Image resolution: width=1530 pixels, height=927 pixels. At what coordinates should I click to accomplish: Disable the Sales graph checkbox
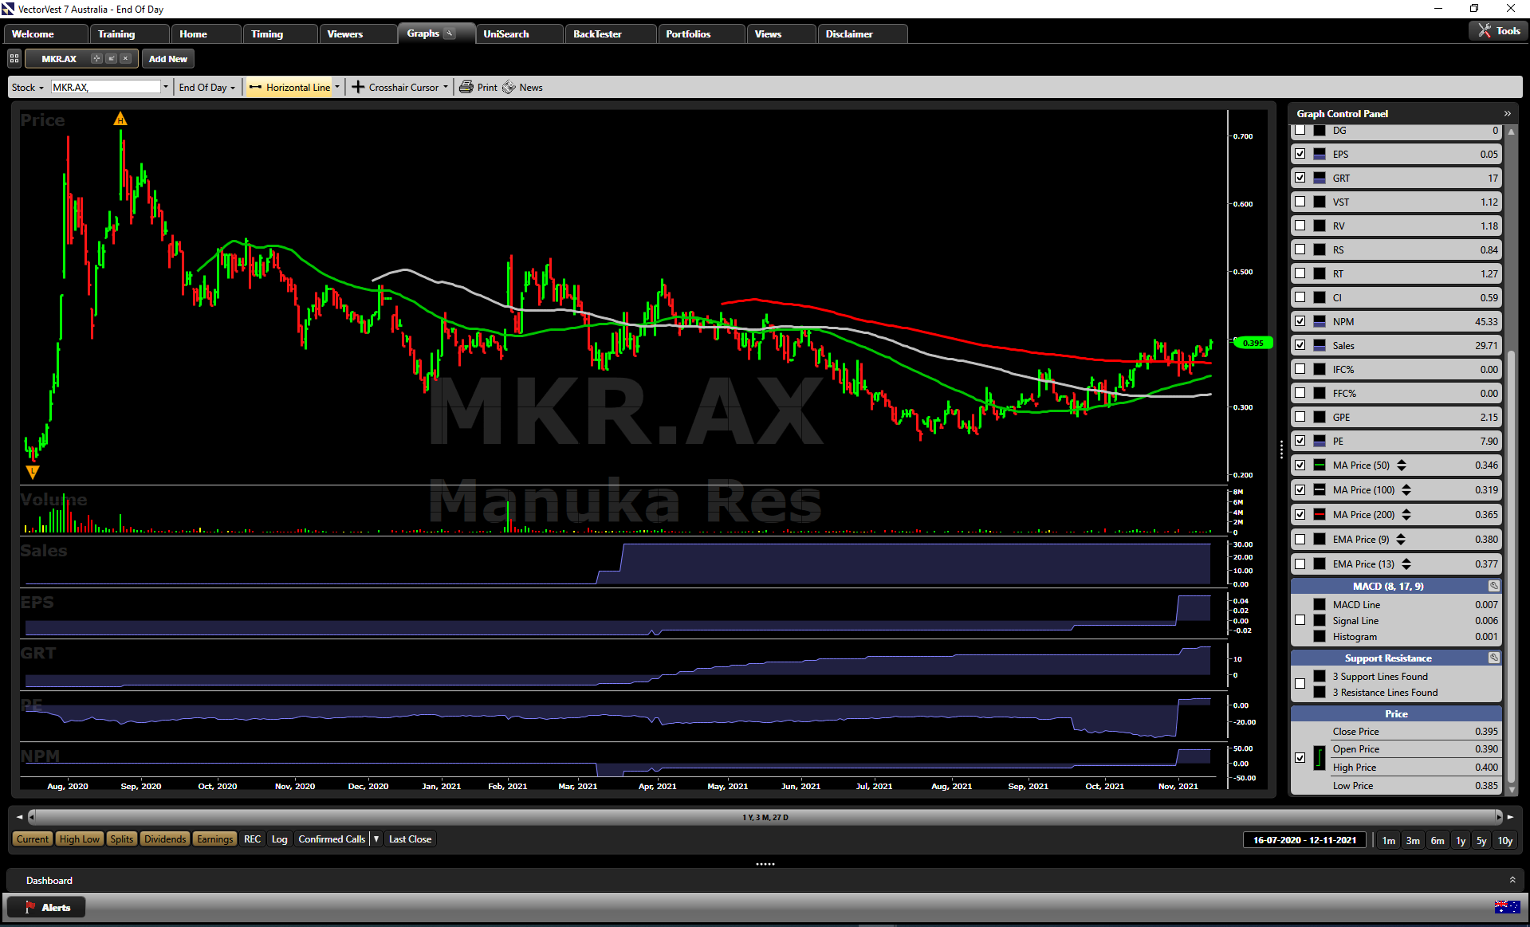[1300, 345]
